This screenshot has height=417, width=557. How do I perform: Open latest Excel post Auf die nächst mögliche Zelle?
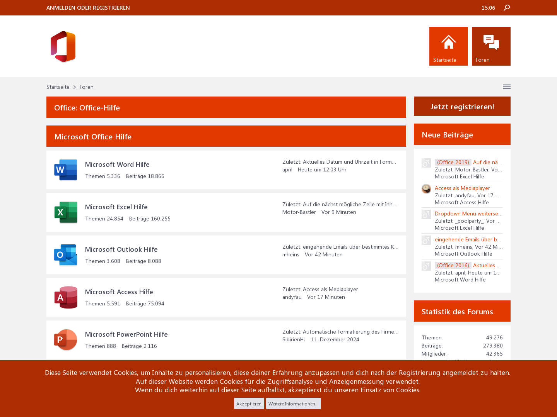pyautogui.click(x=350, y=204)
